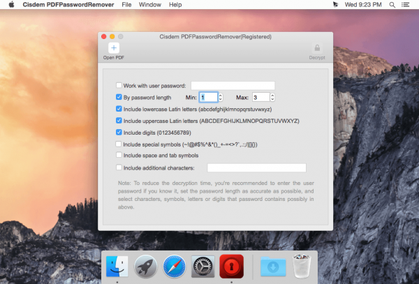Click the user password input field
The image size is (419, 284).
pos(233,86)
